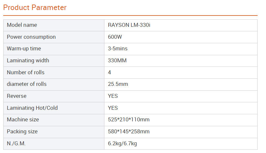
Task: Select the 25.5mm diameter value
Action: 118,84
